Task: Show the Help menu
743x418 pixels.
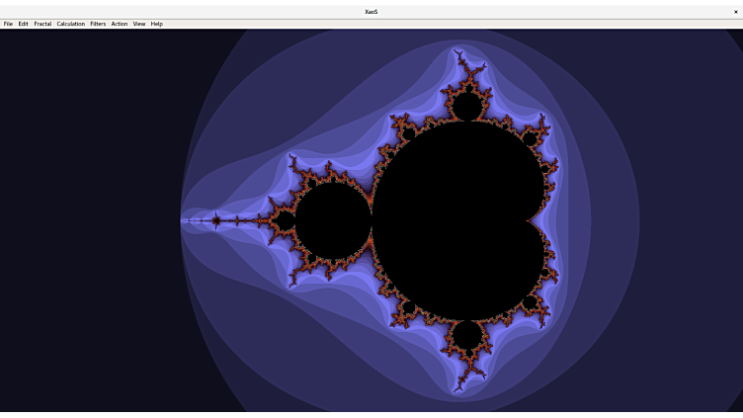Action: coord(157,24)
